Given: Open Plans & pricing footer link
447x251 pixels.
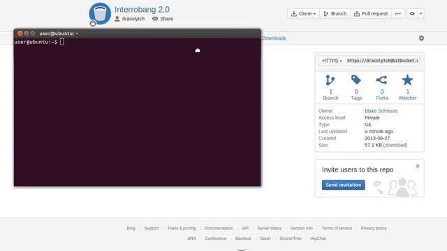Looking at the screenshot, I should 182,228.
